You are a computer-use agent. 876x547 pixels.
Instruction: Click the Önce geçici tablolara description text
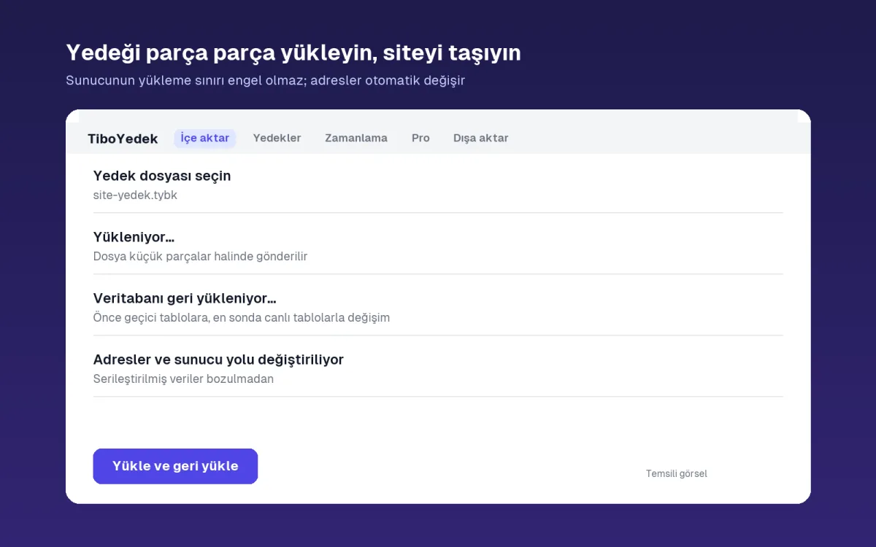point(242,318)
